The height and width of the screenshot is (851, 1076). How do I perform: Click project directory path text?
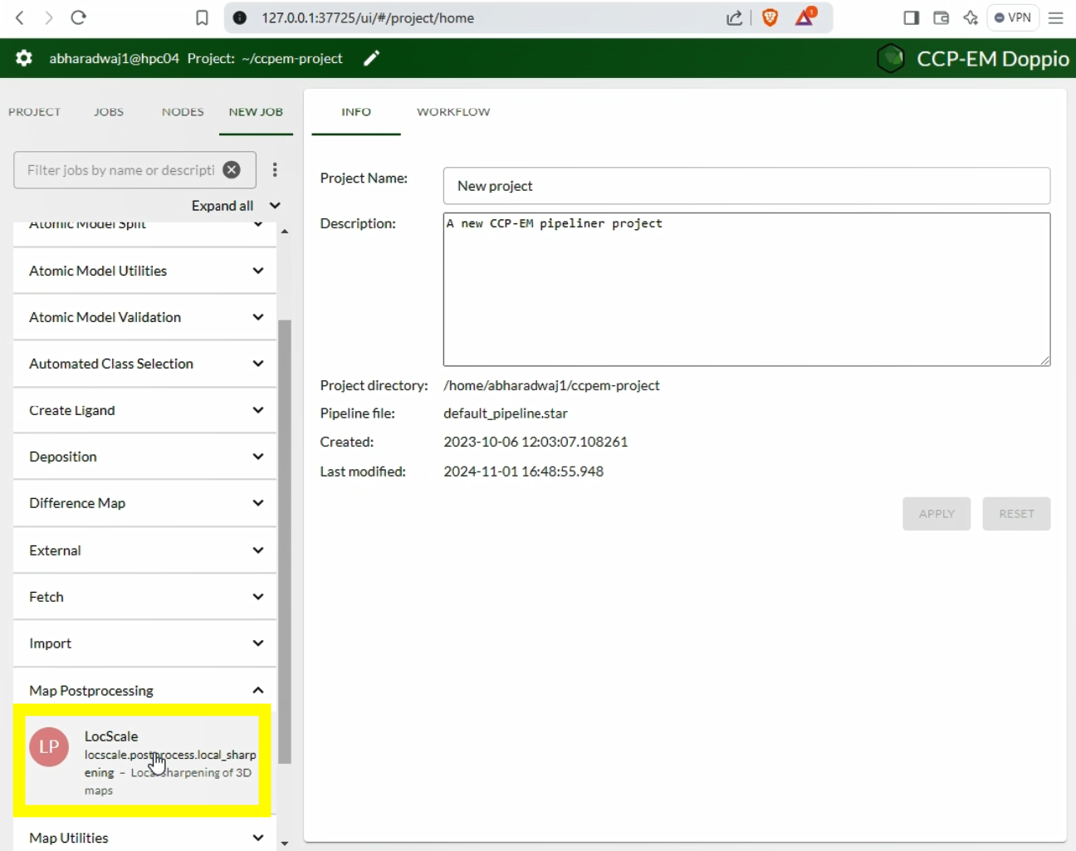tap(551, 385)
